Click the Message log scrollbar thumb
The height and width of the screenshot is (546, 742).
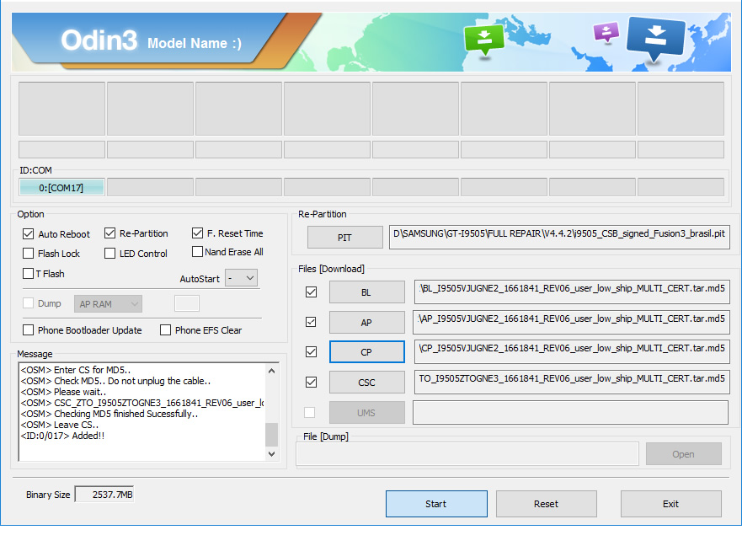pos(272,434)
